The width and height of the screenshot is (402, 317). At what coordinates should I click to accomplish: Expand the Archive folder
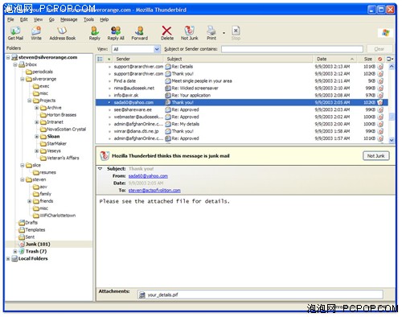point(37,108)
